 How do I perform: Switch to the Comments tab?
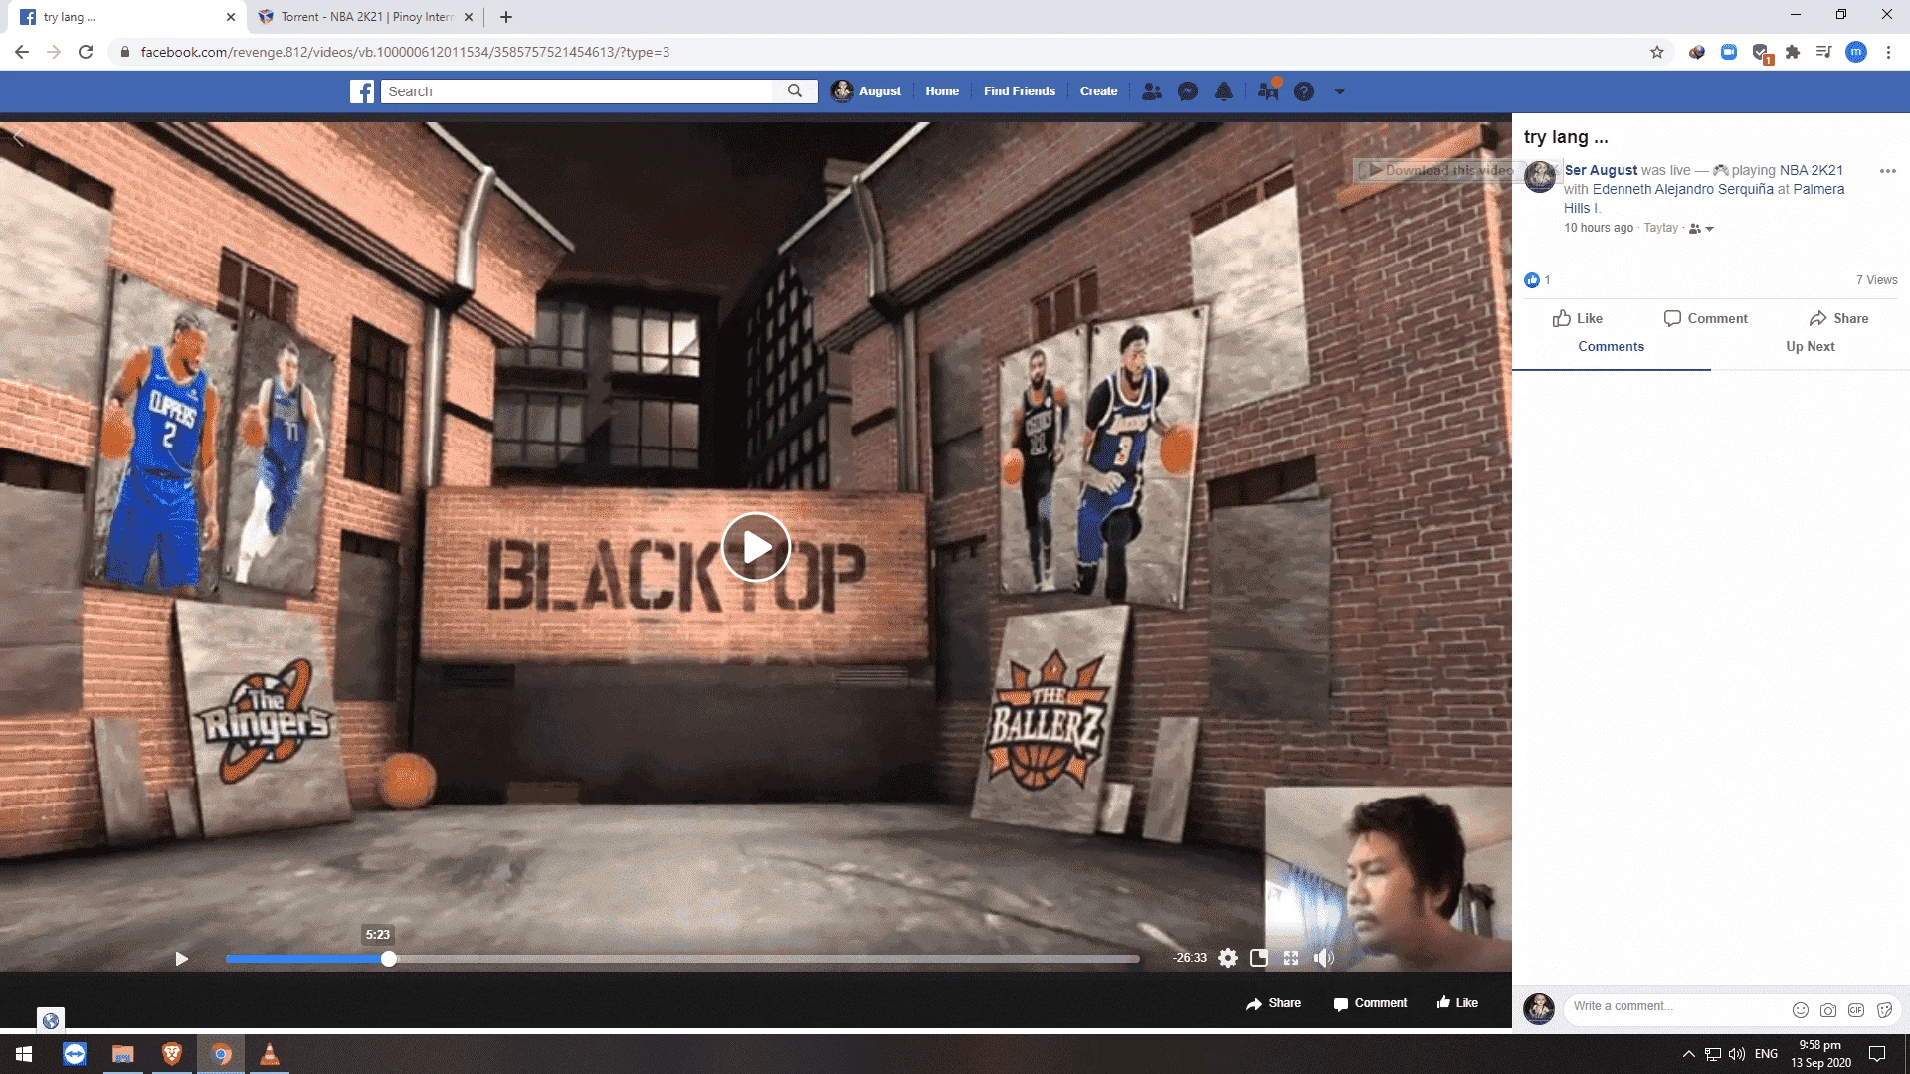[1611, 346]
